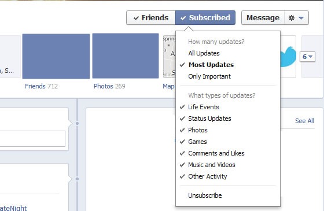Open the ateNight link
Viewport: 324px width, 211px height.
(13, 208)
